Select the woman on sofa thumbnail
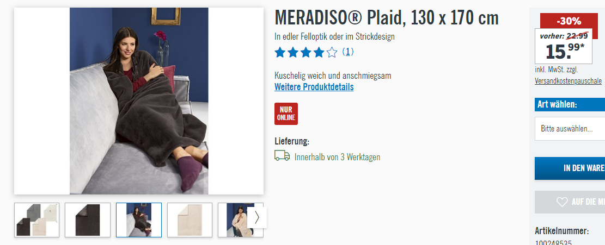The image size is (605, 245). point(139,220)
